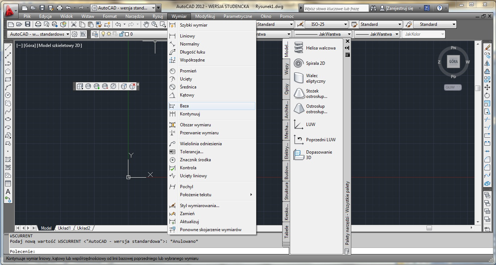Toggle the layer freeze sun icon
496x265 pixels.
108,34
